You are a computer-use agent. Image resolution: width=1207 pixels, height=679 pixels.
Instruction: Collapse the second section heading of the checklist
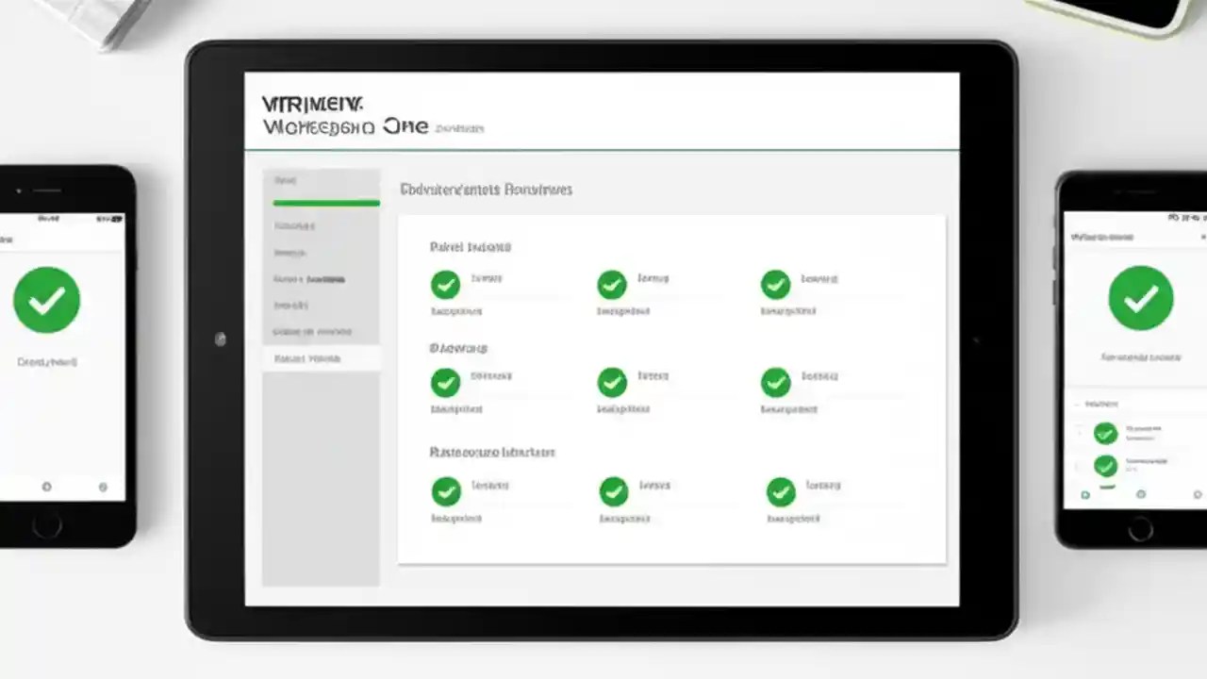pyautogui.click(x=457, y=348)
